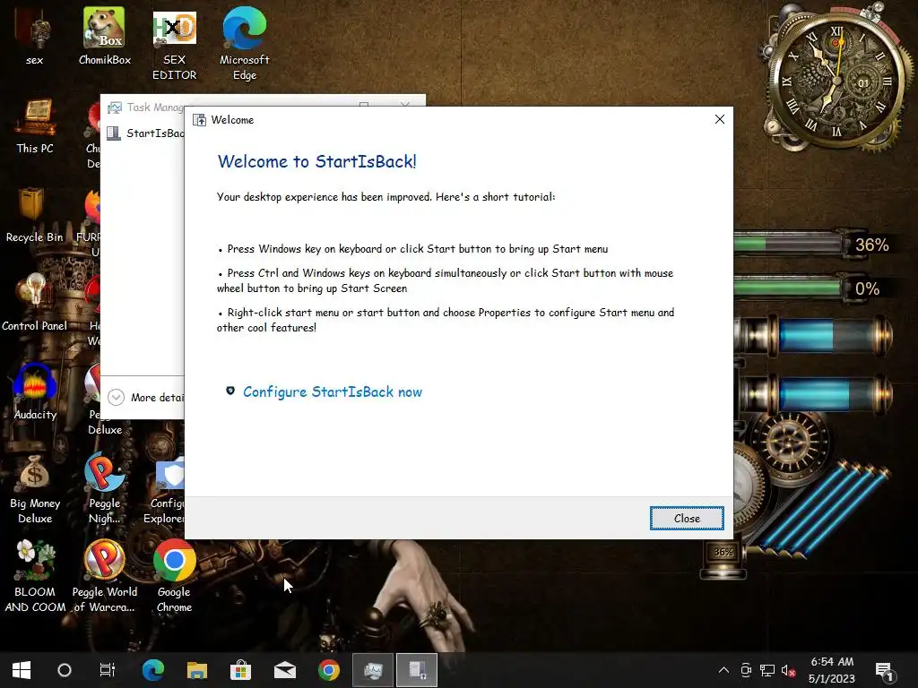
Task: Launch Microsoft Edge desktop shortcut
Action: pos(245,45)
